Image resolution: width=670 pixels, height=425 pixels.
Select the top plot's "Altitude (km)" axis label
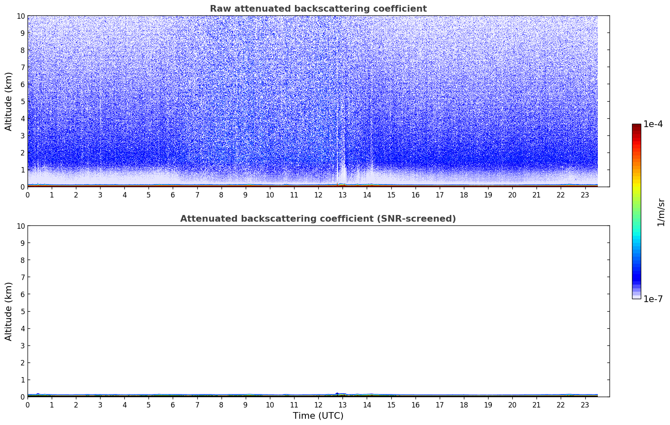click(x=9, y=101)
